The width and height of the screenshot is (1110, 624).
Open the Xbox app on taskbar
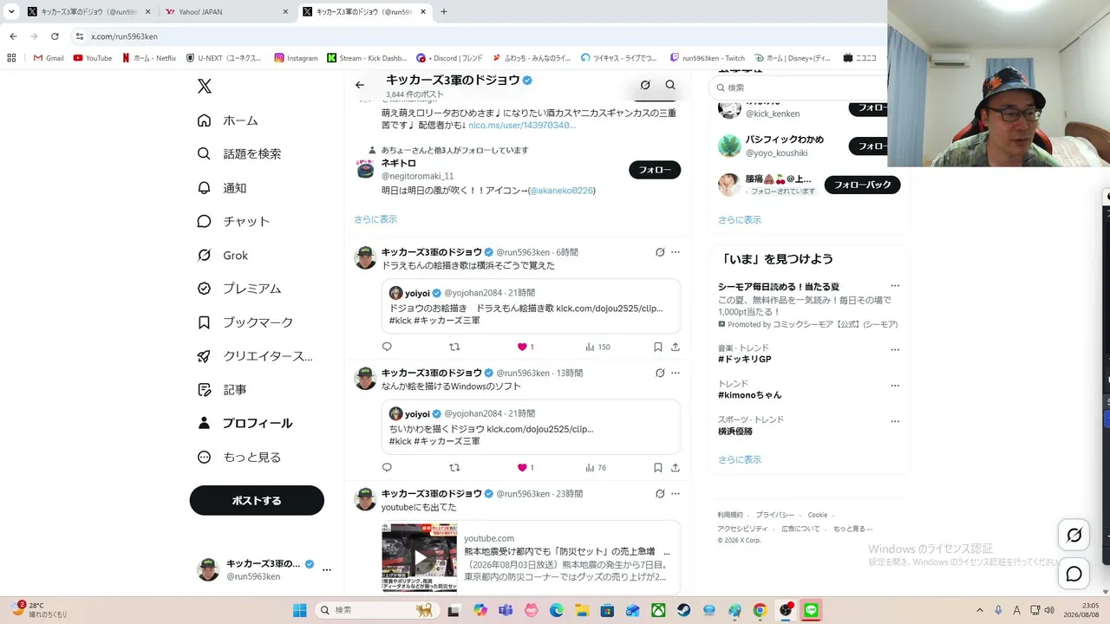658,610
